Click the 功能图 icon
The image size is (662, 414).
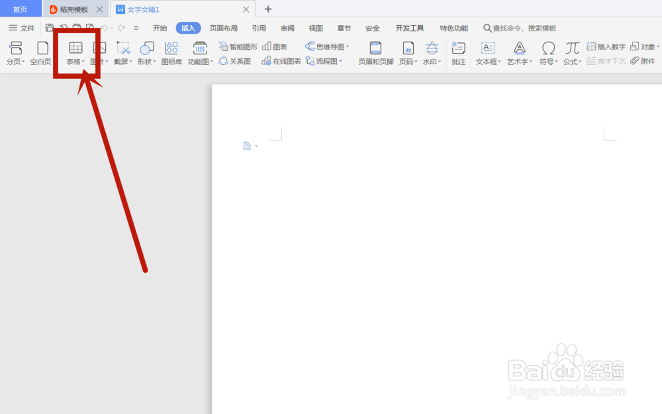pyautogui.click(x=200, y=48)
